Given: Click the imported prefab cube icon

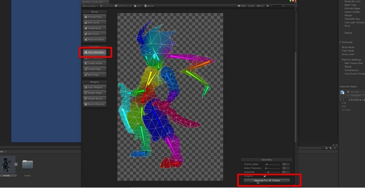Looking at the screenshot, I should [342, 93].
